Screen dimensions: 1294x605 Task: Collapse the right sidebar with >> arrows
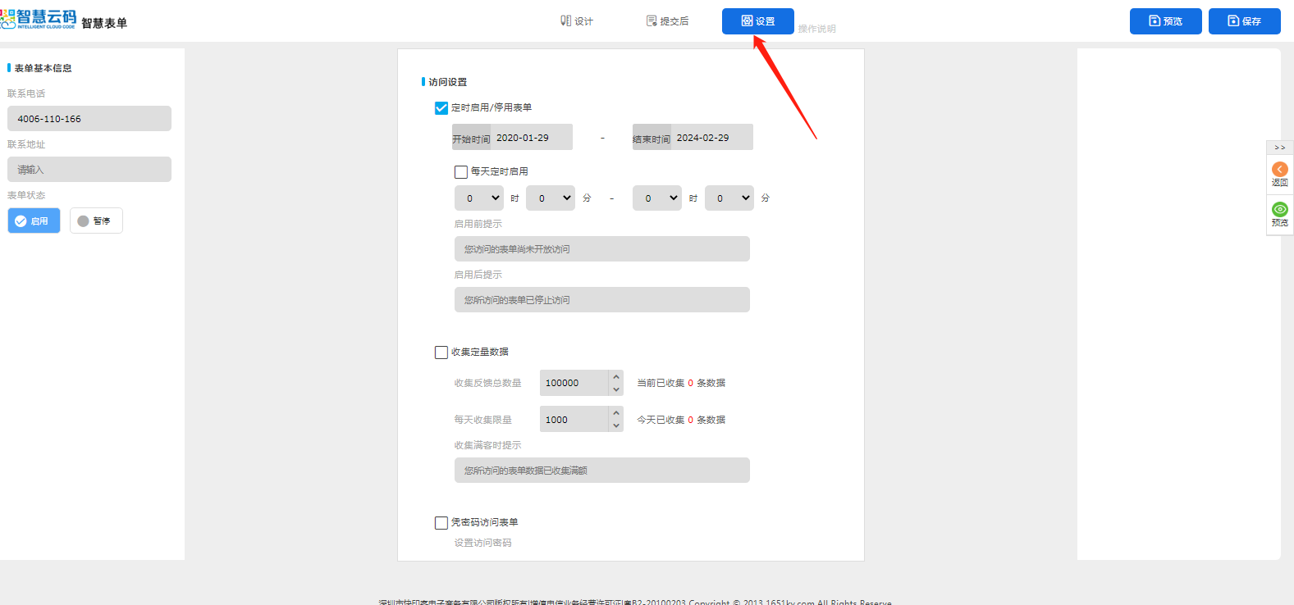click(1279, 148)
